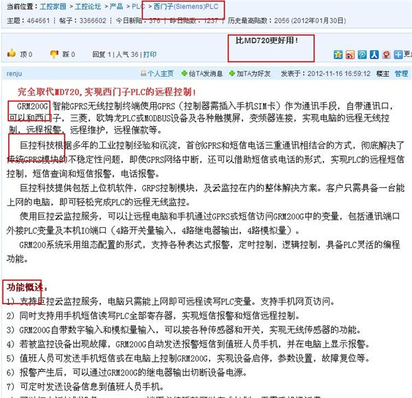This screenshot has width=412, height=398.
Task: Click 给TA发消息 link
Action: pos(206,73)
